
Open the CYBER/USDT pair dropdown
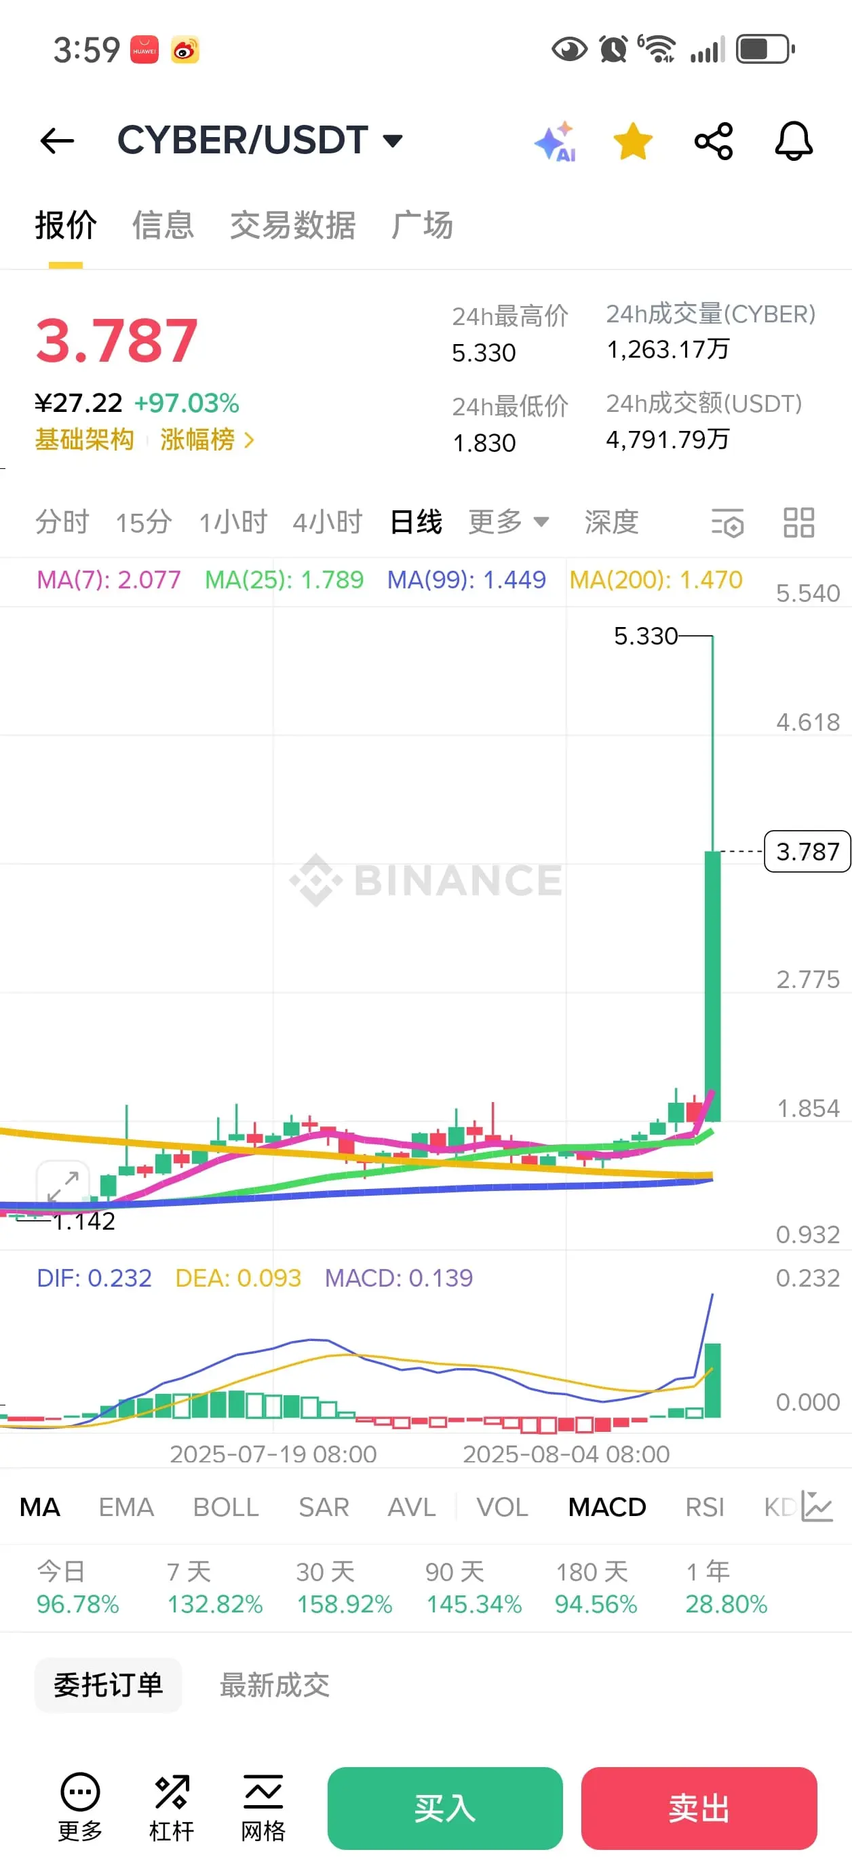coord(260,140)
